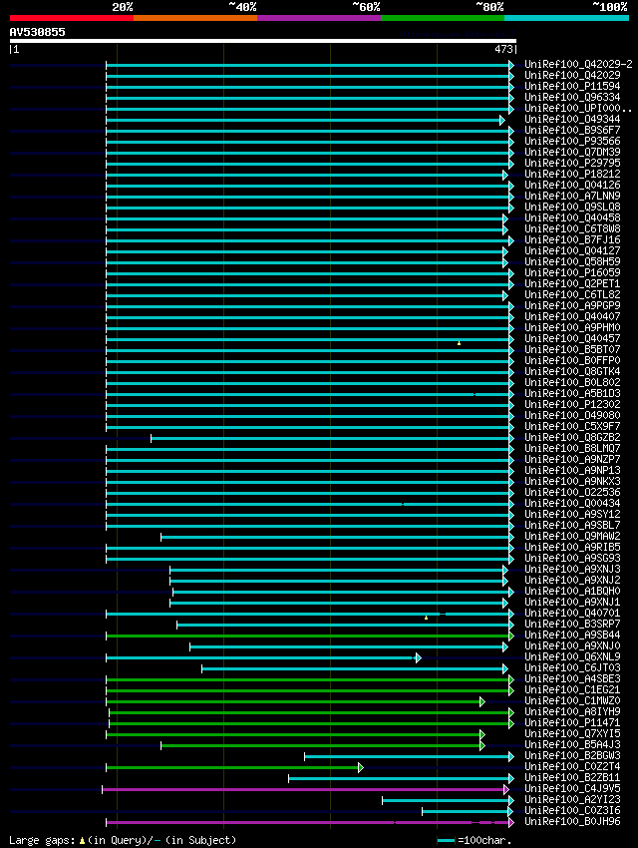Select the UniRef100_A9XNJ3 label

coord(572,569)
